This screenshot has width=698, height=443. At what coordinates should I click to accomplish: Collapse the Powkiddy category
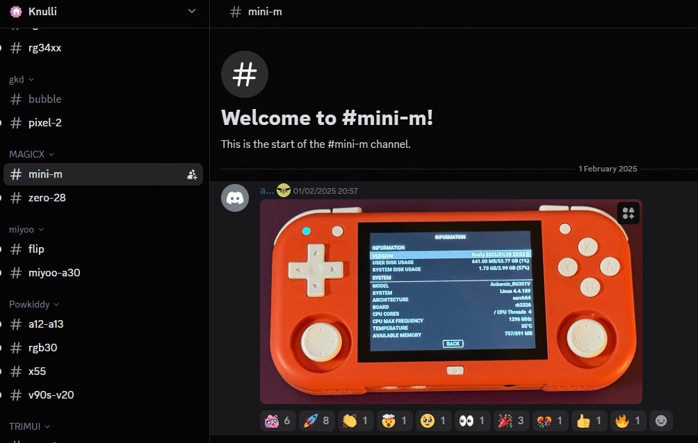click(x=34, y=304)
